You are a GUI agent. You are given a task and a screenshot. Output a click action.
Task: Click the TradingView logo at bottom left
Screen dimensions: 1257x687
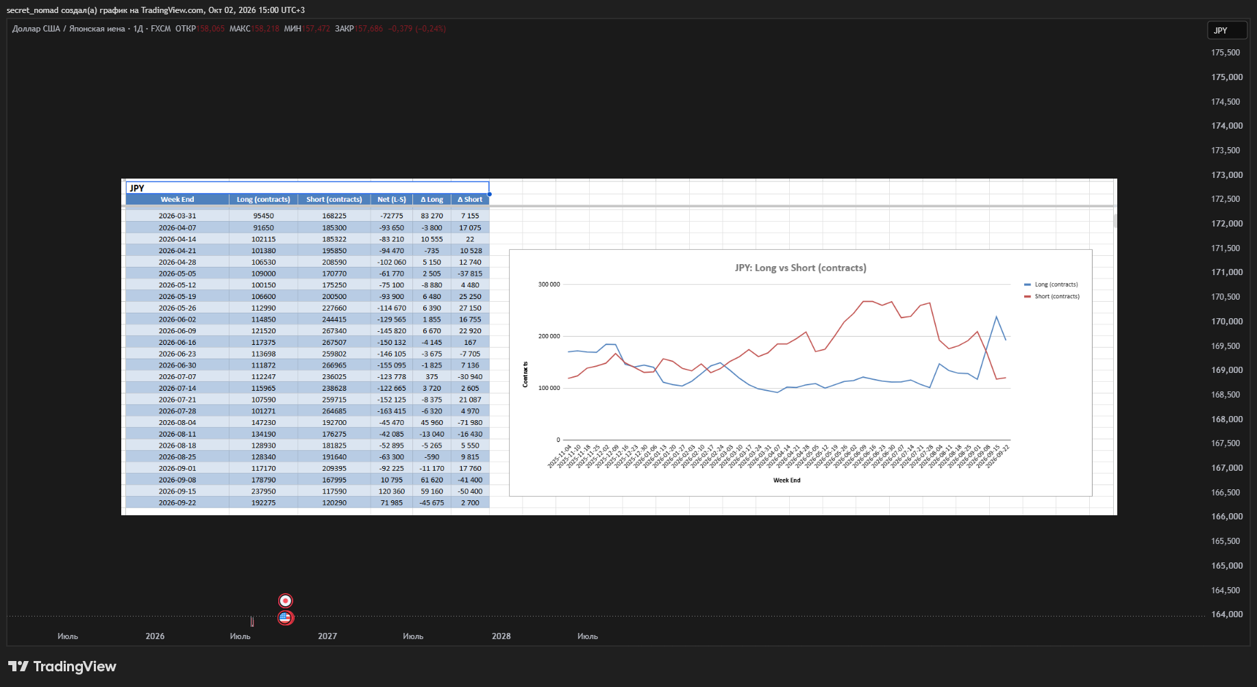(62, 666)
